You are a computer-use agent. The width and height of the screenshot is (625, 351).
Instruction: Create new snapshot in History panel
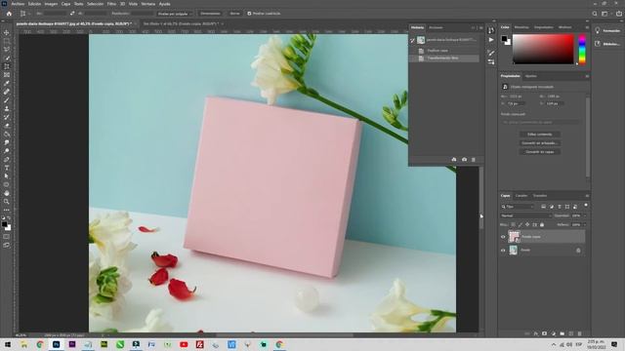[x=464, y=160]
